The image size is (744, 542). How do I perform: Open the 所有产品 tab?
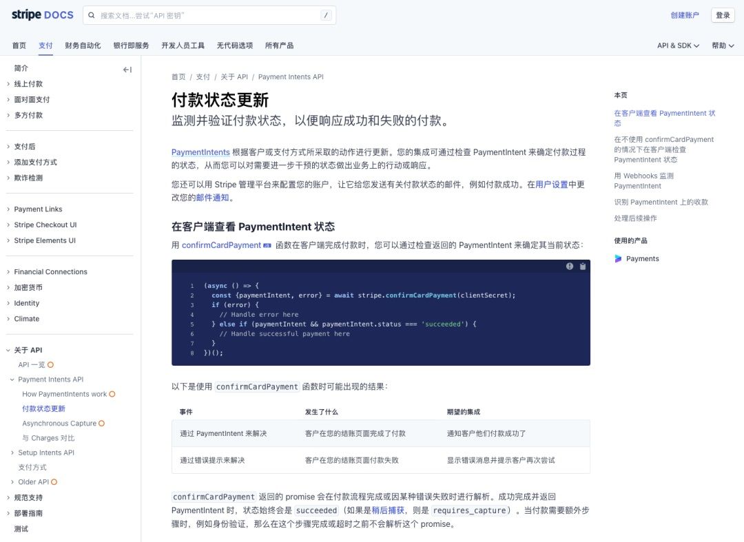point(279,45)
